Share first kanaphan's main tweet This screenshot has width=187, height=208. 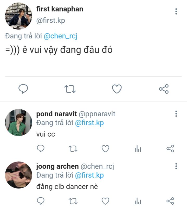point(164,89)
